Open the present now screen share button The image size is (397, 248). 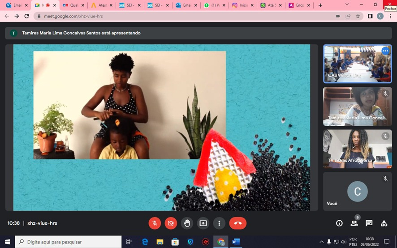tap(203, 223)
